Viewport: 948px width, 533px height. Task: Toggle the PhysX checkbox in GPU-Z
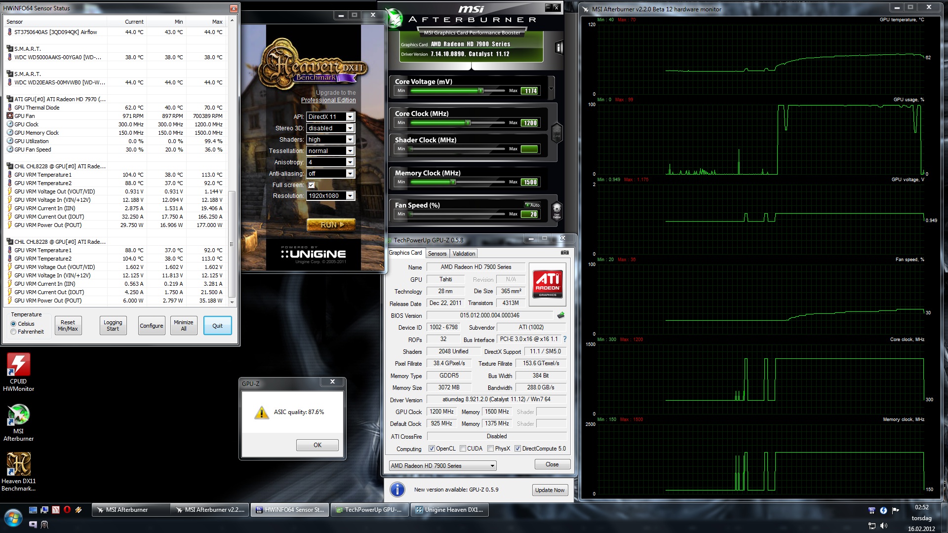click(x=490, y=449)
